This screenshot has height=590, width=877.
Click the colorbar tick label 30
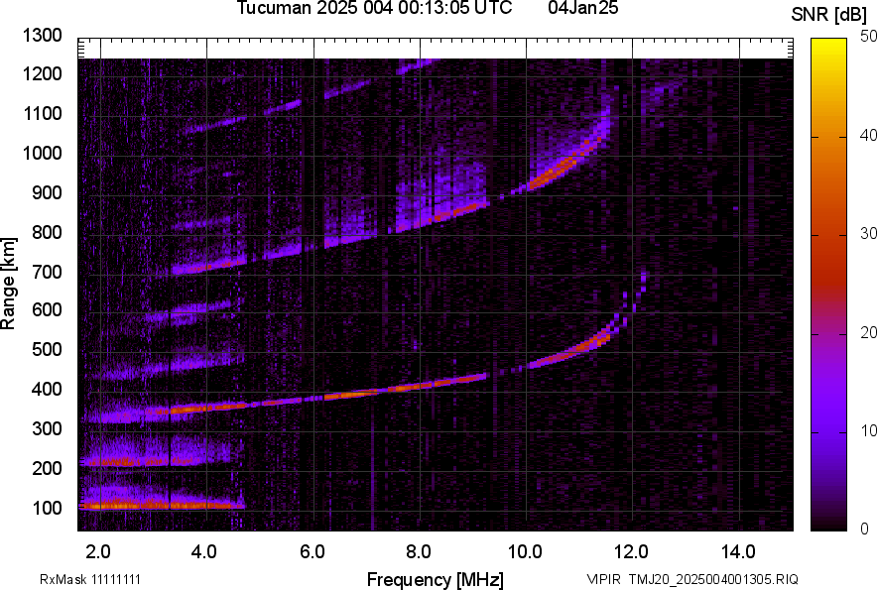[869, 233]
